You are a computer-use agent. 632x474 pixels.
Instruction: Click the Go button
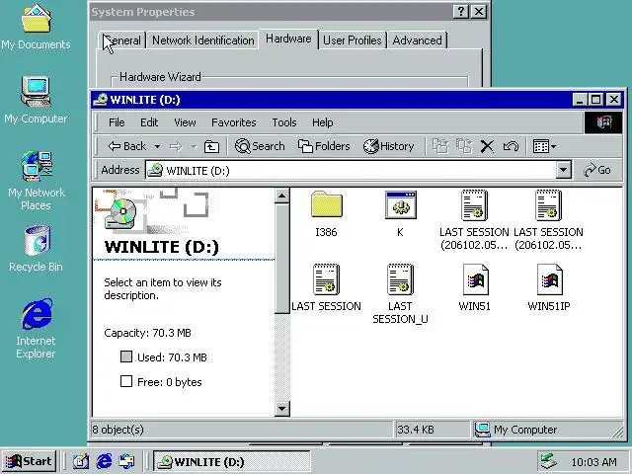coord(597,170)
